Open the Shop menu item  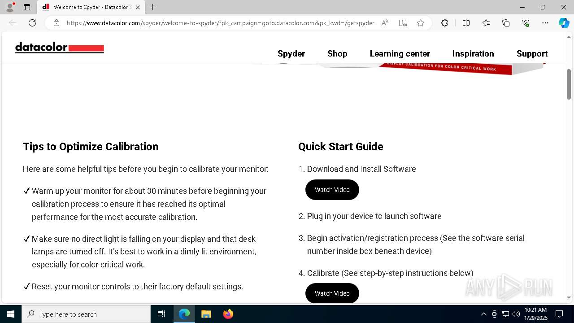pos(337,53)
